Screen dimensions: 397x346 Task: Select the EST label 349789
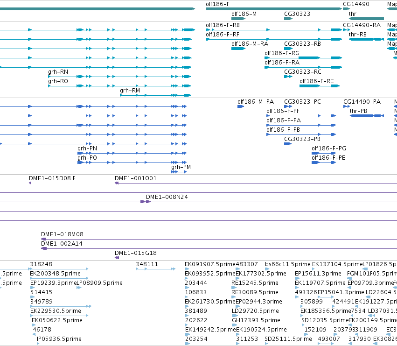(42, 302)
